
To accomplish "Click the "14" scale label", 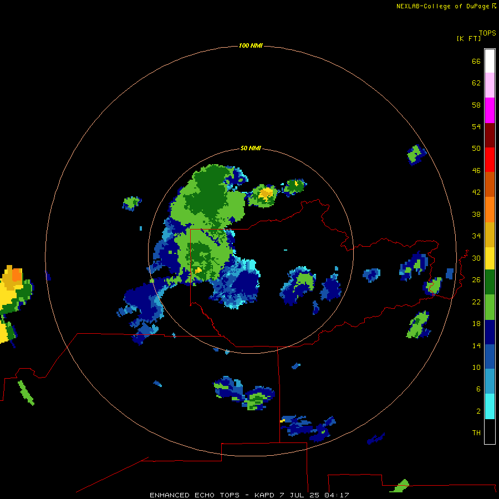I will pos(476,345).
